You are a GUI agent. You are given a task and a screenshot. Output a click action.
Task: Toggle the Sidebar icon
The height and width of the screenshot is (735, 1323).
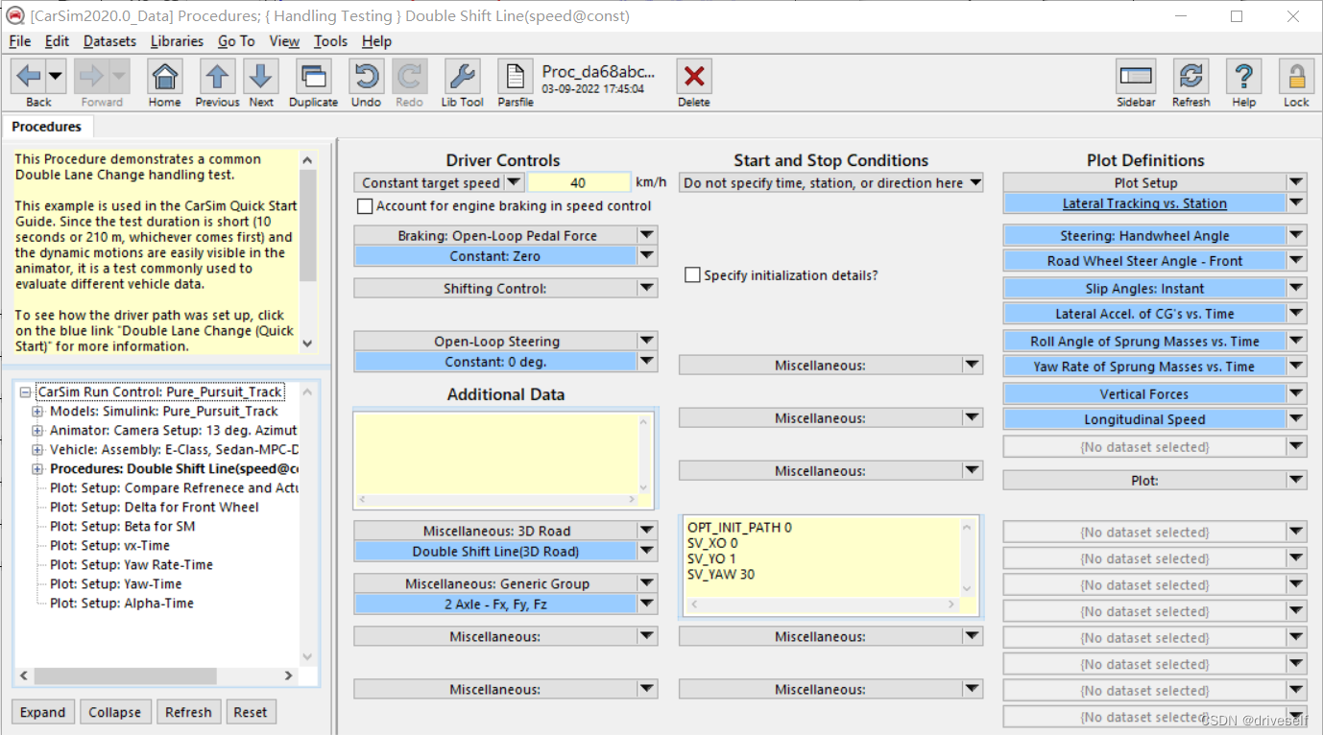1137,77
